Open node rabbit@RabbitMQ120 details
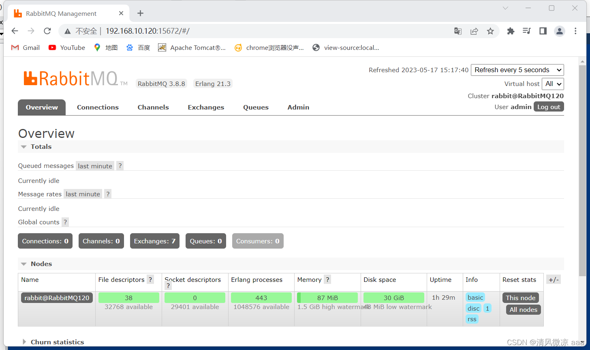Viewport: 590px width, 350px height. coord(57,298)
